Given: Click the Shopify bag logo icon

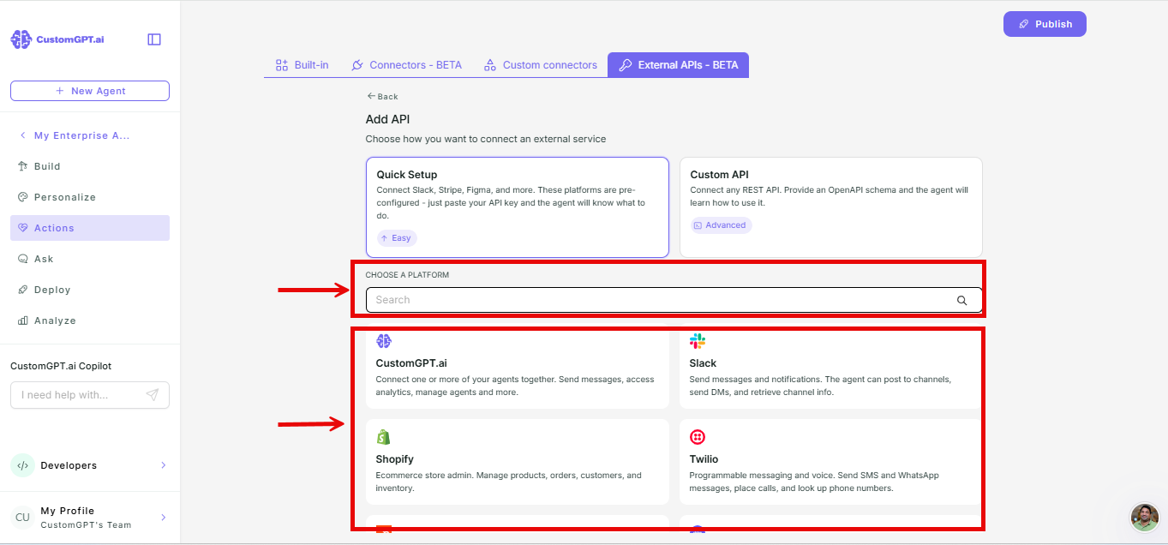Looking at the screenshot, I should point(383,437).
